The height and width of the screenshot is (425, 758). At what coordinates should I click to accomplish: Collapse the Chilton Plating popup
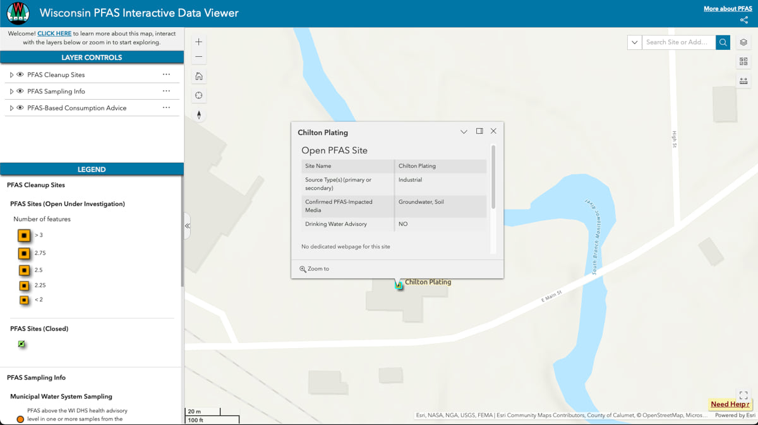[x=464, y=131]
